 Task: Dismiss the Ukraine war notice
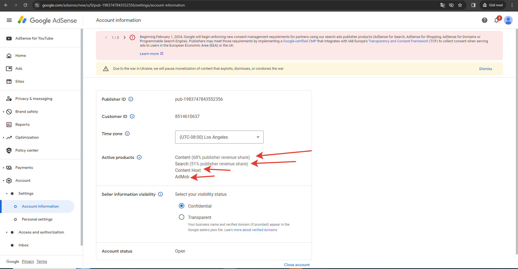486,69
